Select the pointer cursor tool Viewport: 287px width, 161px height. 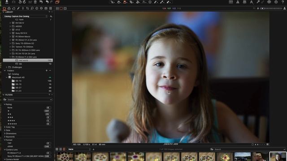click(x=112, y=2)
